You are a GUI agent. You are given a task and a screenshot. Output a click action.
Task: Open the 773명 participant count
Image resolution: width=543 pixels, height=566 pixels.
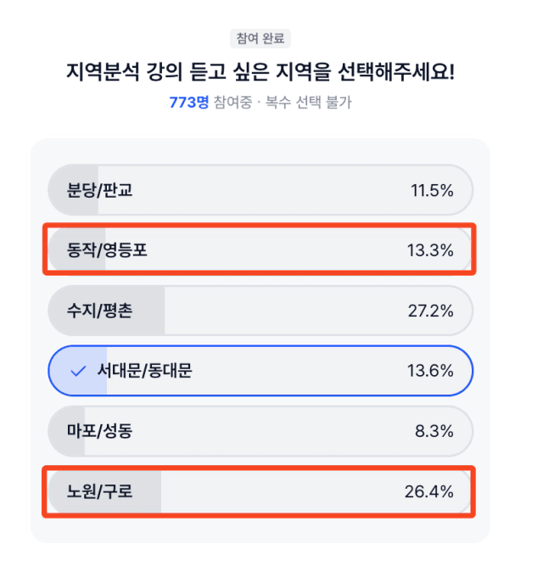pos(189,102)
